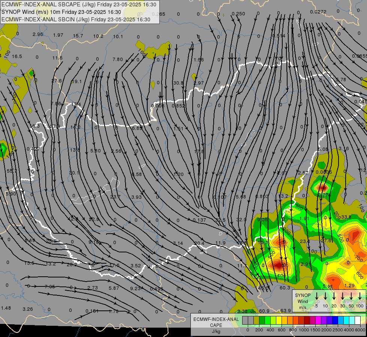Click the 'J/kg' unit label in the legend
This screenshot has width=367, height=337.
[216, 331]
